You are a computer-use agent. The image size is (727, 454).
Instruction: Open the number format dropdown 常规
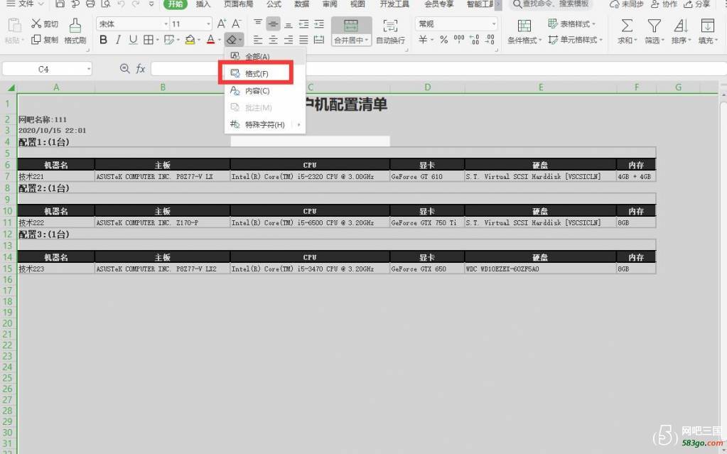(493, 23)
